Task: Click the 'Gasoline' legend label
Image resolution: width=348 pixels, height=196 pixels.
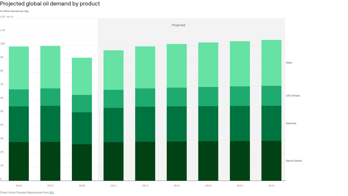Action: pyautogui.click(x=291, y=123)
